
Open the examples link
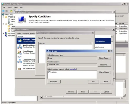coord(73,69)
